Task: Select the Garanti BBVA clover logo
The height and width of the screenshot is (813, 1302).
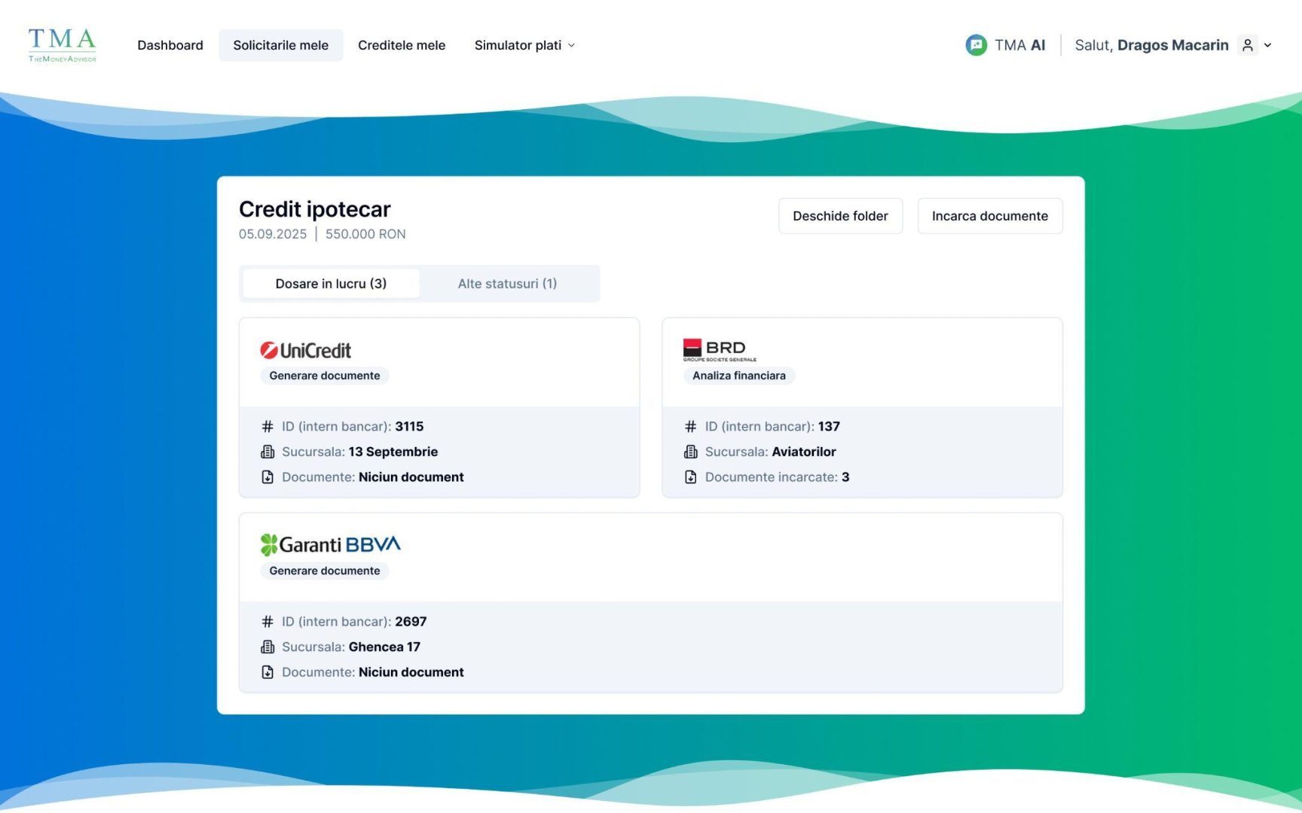Action: tap(269, 544)
